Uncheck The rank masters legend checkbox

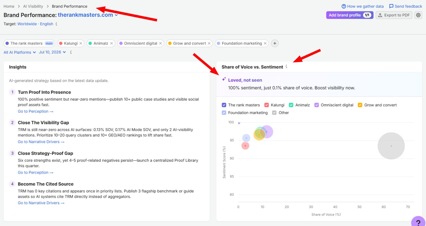[x=224, y=105]
